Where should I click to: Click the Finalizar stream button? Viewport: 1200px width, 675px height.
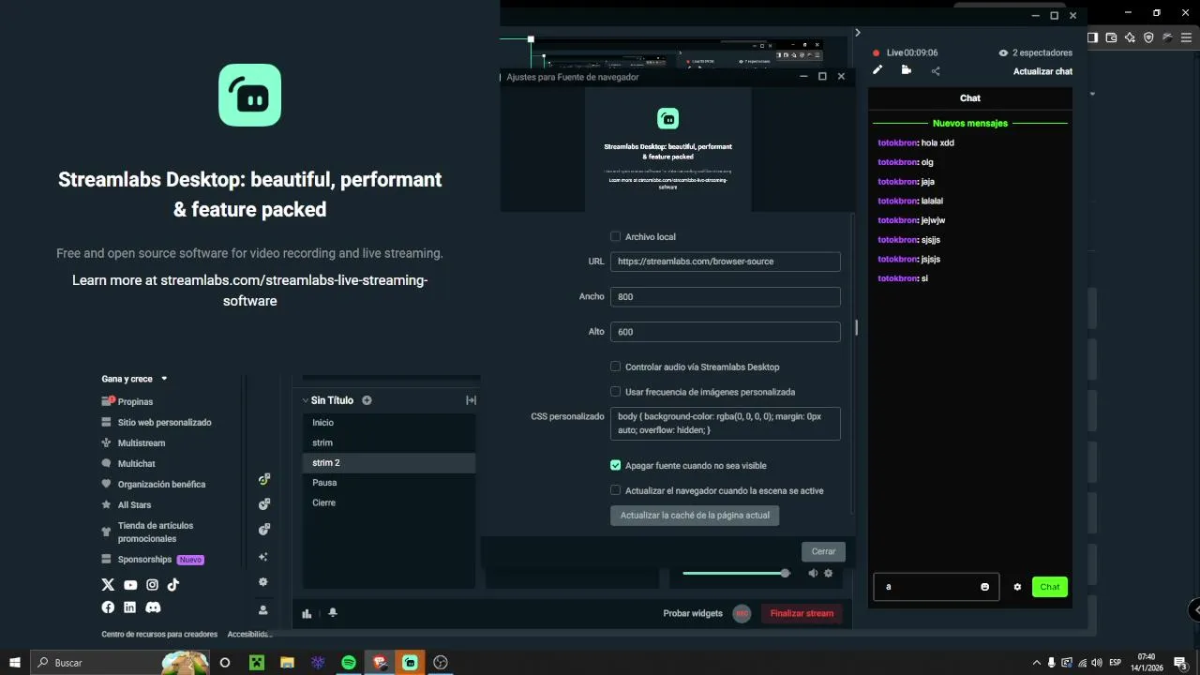point(802,614)
